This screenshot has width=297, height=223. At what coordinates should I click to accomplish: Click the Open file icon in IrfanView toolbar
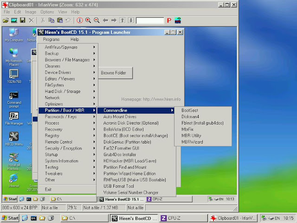tap(6, 20)
